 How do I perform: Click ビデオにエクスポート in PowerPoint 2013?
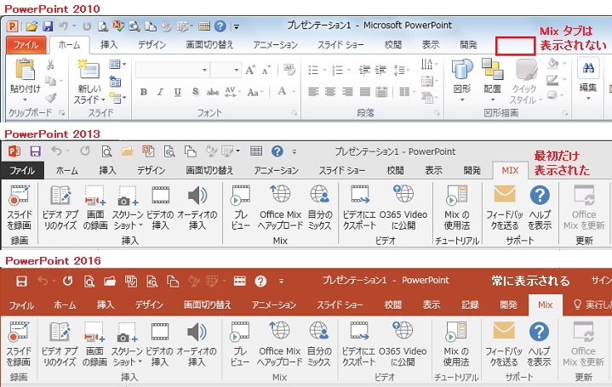click(x=359, y=208)
